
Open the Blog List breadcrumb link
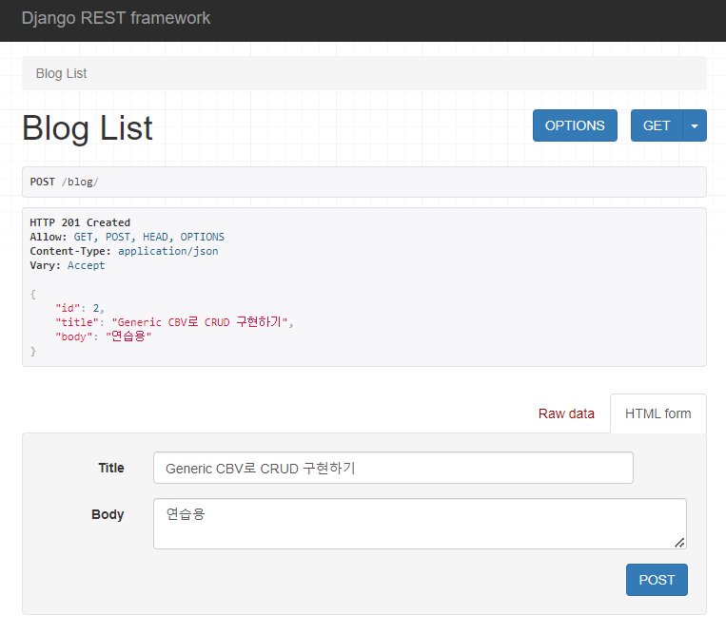coord(61,73)
